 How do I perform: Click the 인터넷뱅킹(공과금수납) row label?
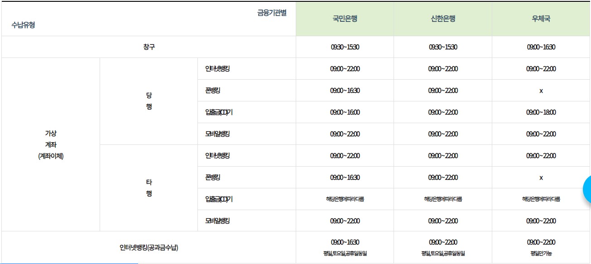click(x=149, y=248)
